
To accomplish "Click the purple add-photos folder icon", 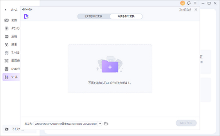I will click(110, 66).
